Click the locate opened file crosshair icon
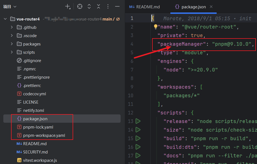The width and height of the screenshot is (257, 164). click(x=80, y=7)
